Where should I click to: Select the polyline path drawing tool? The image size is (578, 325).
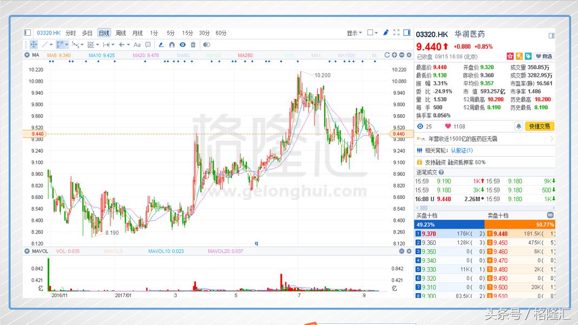(x=60, y=44)
